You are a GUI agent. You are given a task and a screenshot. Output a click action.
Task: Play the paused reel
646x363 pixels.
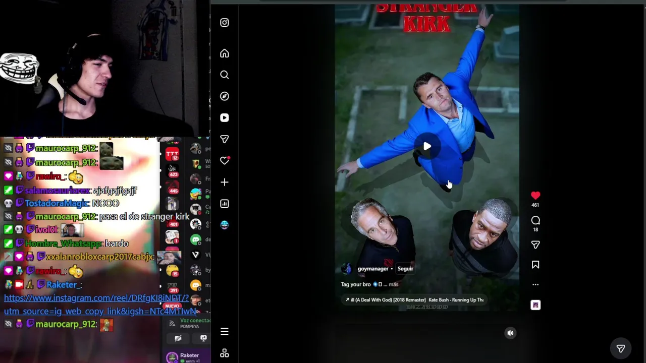(x=427, y=146)
